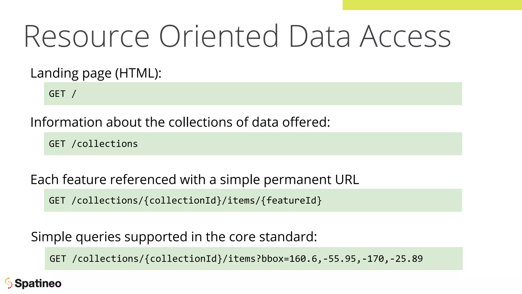Viewport: 522px width, 294px height.
Task: Click the 'GET /' code block
Action: coord(253,94)
